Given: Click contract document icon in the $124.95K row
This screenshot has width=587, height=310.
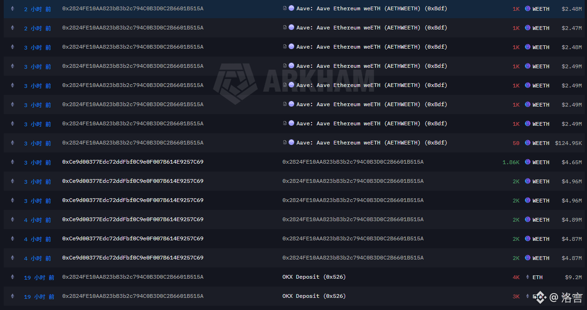Looking at the screenshot, I should (x=285, y=143).
